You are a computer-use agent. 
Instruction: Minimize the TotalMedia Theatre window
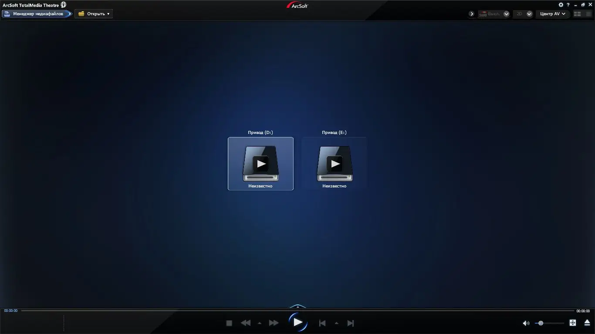pos(575,5)
